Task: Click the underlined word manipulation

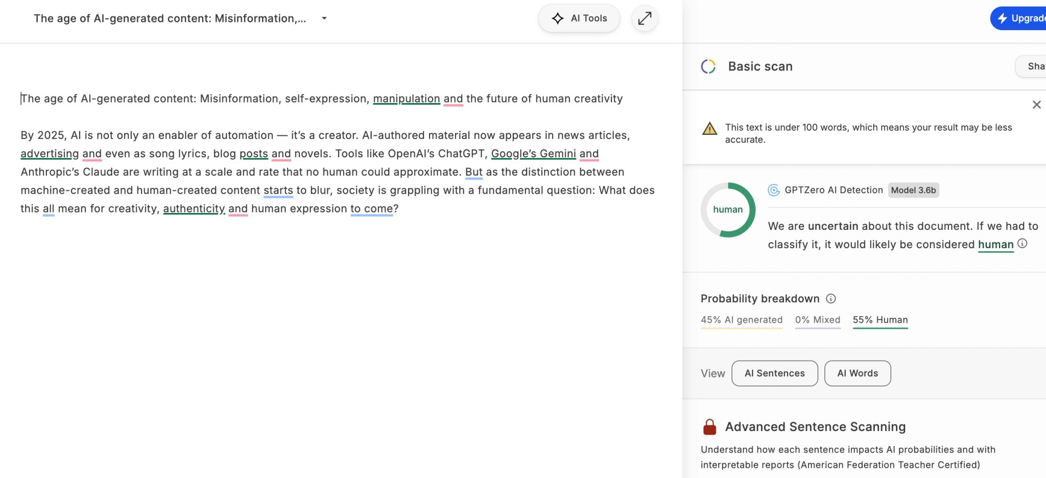Action: (407, 99)
